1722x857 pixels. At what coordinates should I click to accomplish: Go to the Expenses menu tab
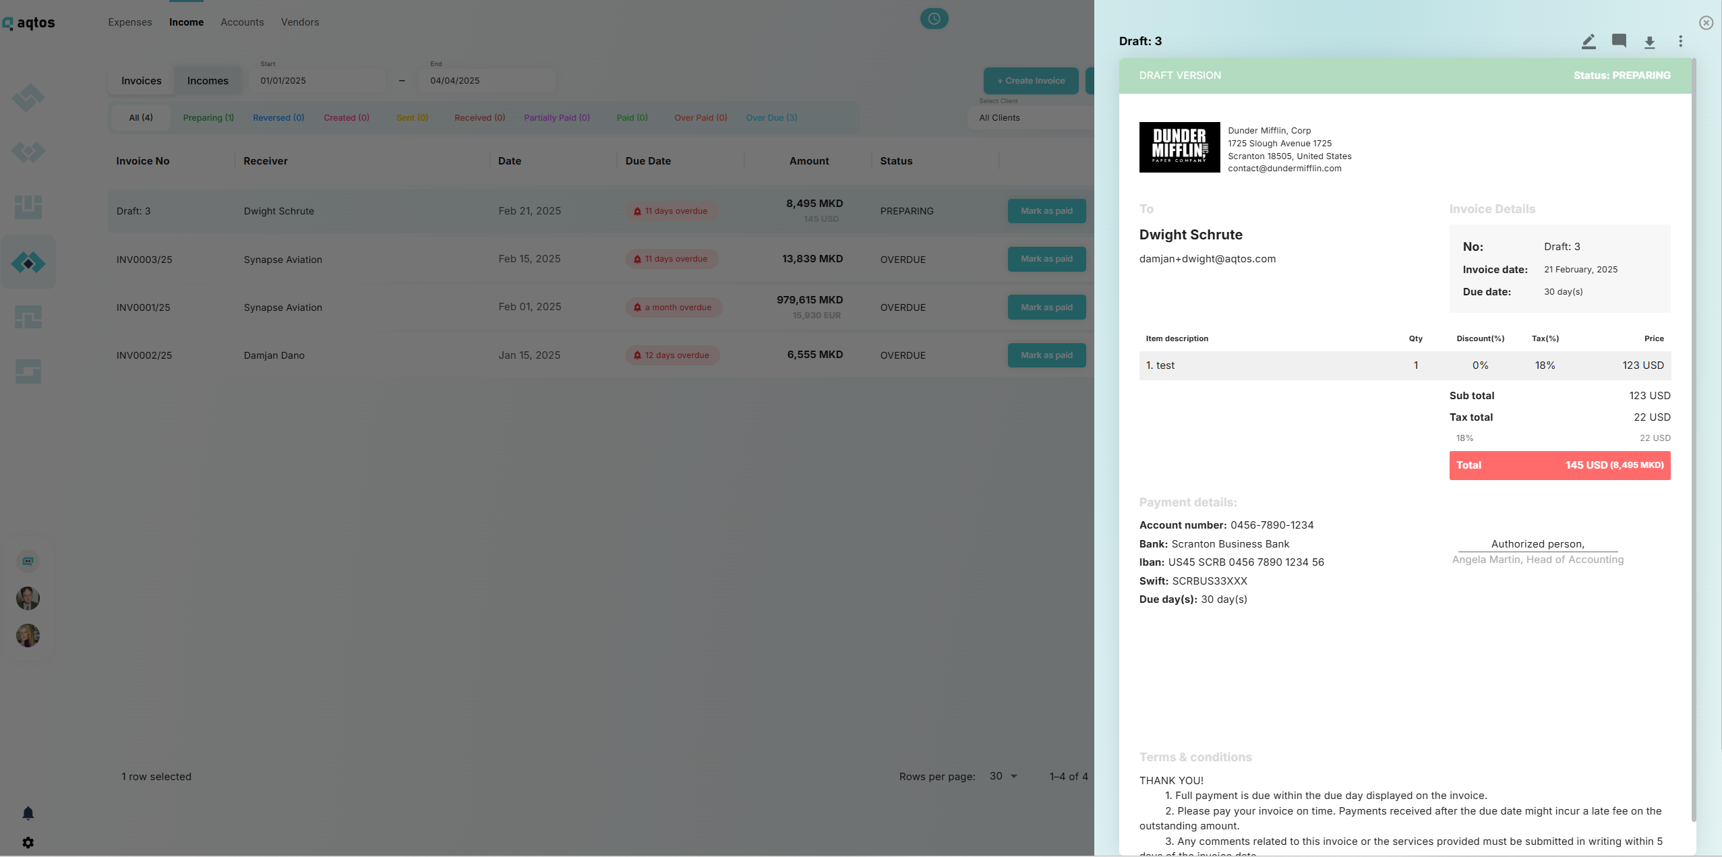point(130,22)
